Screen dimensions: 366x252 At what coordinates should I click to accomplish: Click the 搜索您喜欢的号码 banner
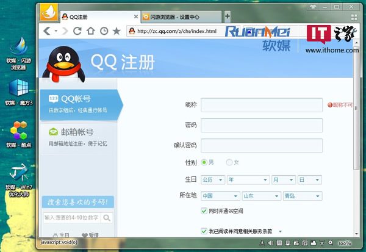click(x=78, y=202)
